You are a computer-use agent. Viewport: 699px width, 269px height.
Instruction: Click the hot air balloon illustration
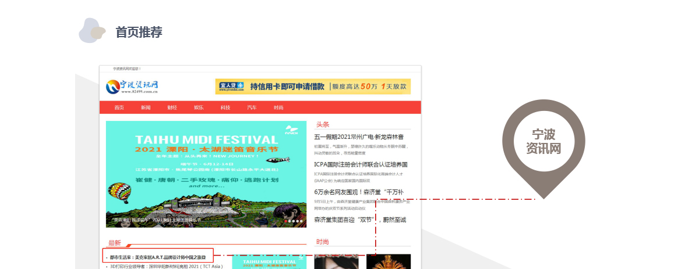click(120, 192)
